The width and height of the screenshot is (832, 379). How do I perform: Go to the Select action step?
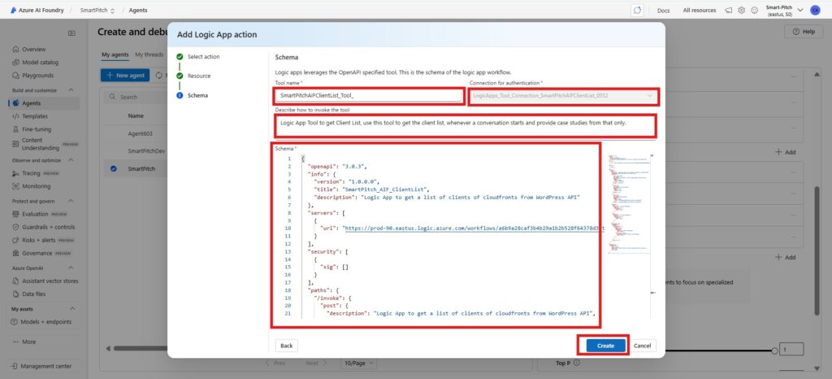click(x=203, y=57)
